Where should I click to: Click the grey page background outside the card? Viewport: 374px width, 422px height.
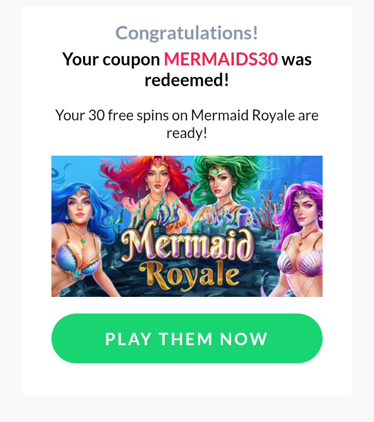[187, 409]
